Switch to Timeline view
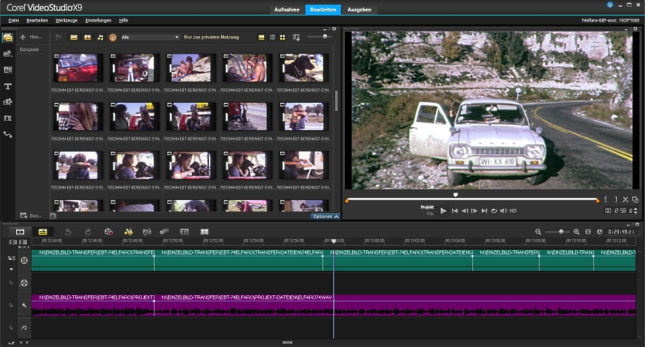 42,232
